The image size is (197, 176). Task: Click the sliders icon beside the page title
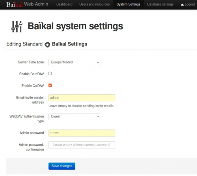(17, 26)
